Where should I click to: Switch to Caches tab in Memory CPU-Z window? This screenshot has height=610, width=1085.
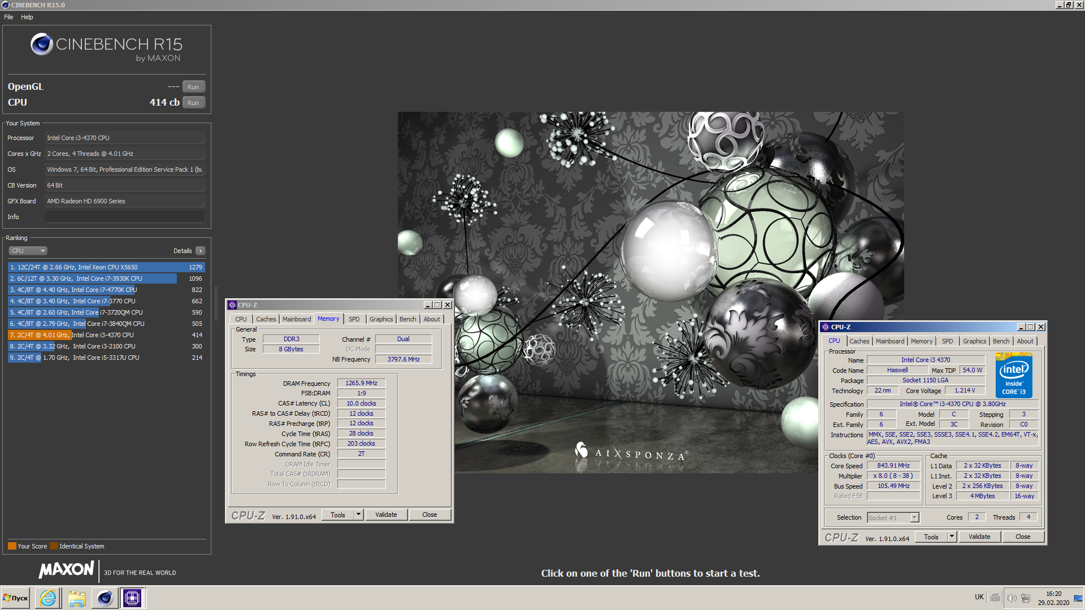(x=266, y=319)
